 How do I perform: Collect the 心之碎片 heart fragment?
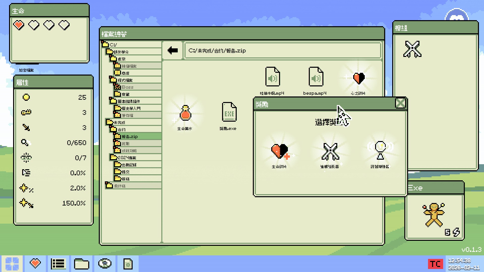pos(358,79)
